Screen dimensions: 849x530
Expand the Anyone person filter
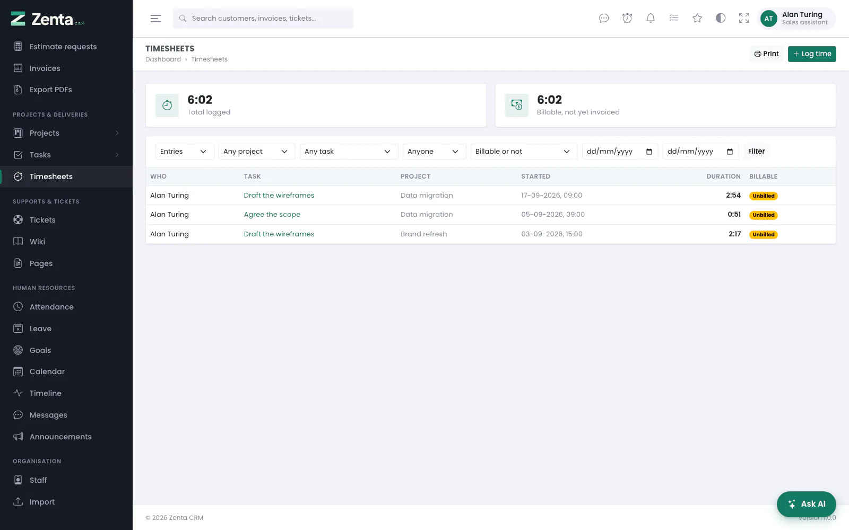click(433, 152)
